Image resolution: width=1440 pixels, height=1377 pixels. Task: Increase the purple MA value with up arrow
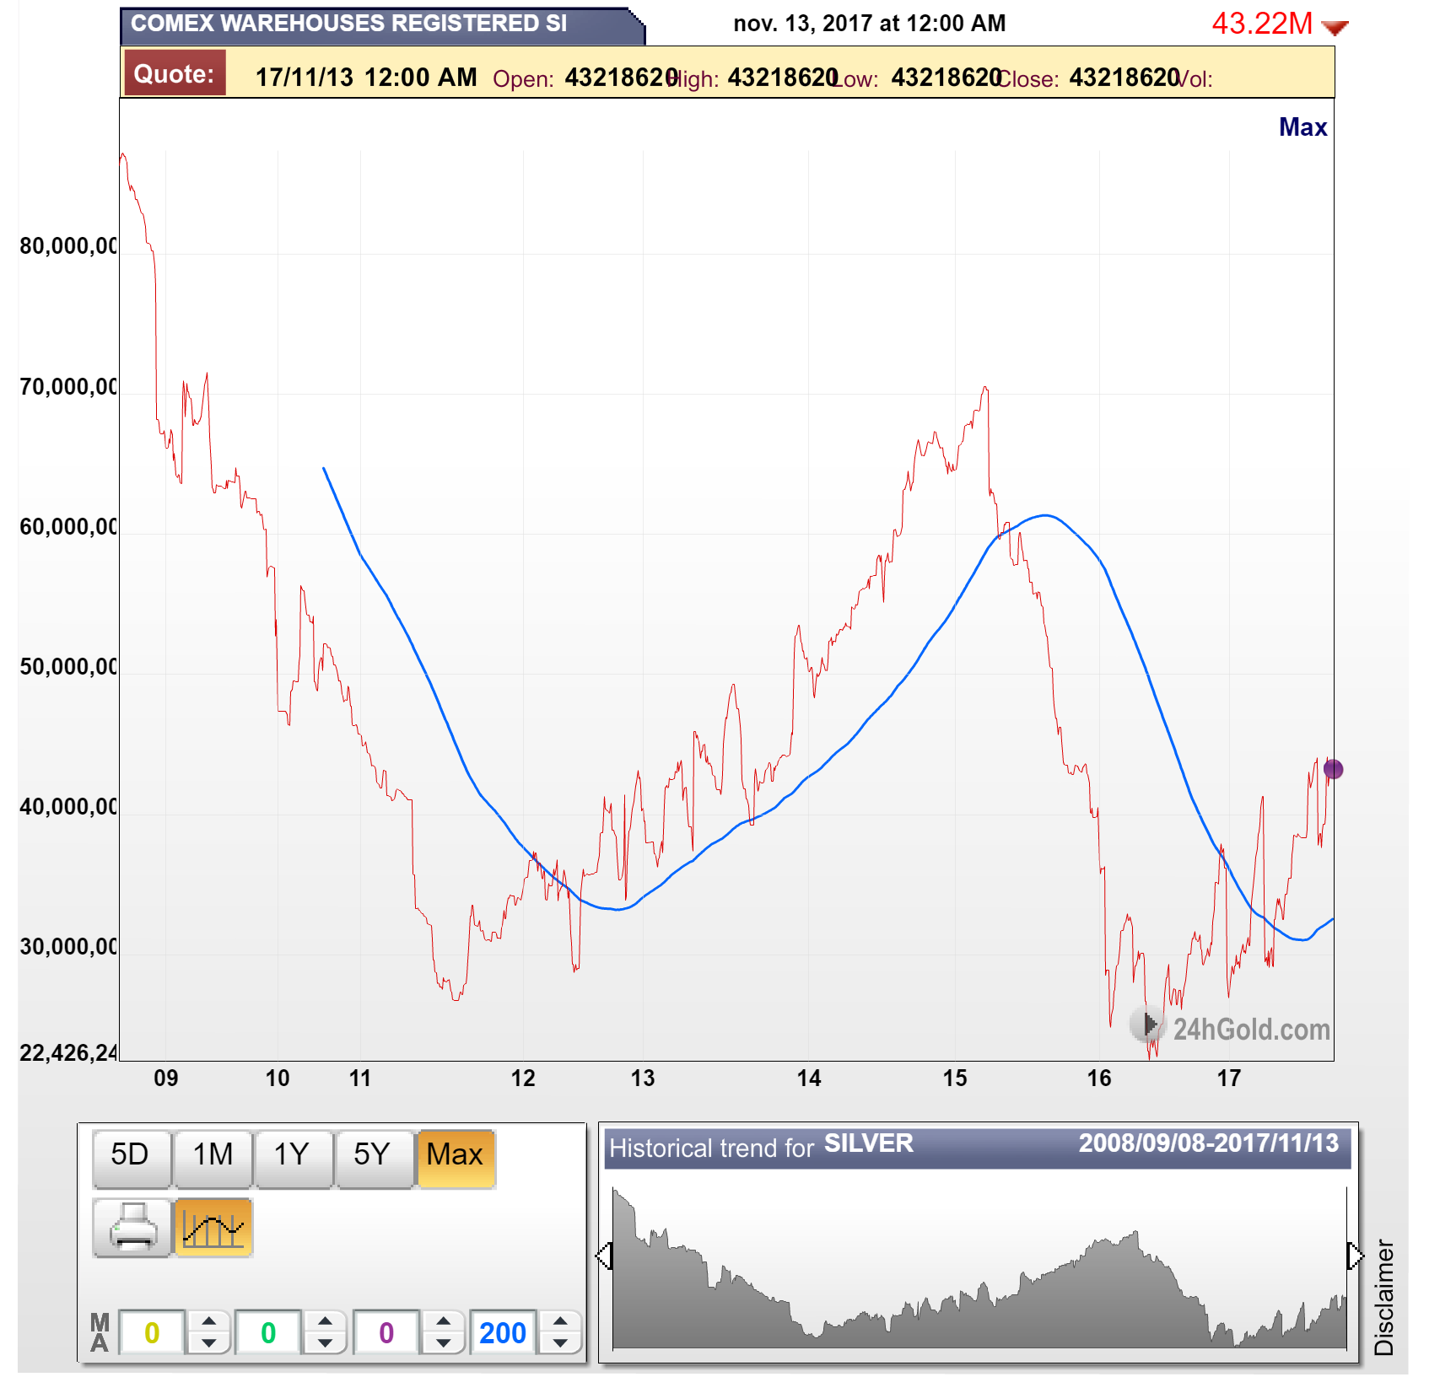[x=443, y=1321]
